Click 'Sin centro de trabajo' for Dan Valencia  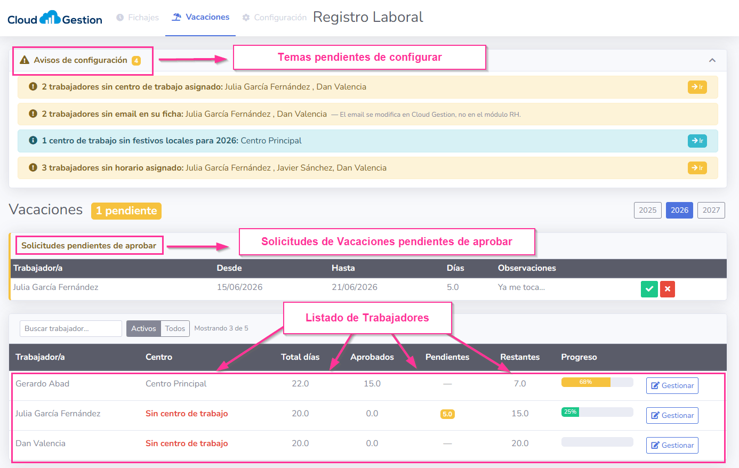(x=187, y=443)
